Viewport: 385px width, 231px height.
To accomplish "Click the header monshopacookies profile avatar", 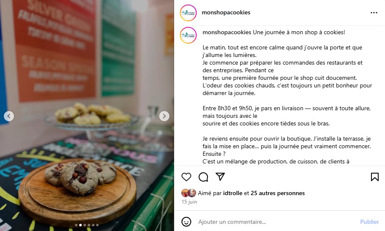I will tap(188, 13).
